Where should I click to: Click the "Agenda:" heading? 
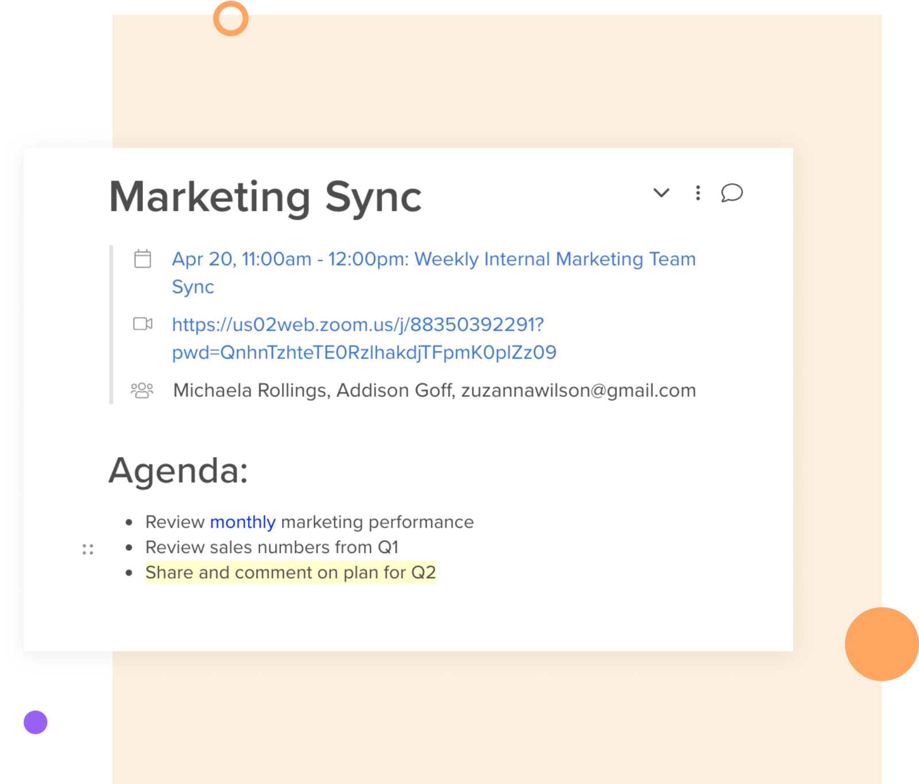pos(179,471)
